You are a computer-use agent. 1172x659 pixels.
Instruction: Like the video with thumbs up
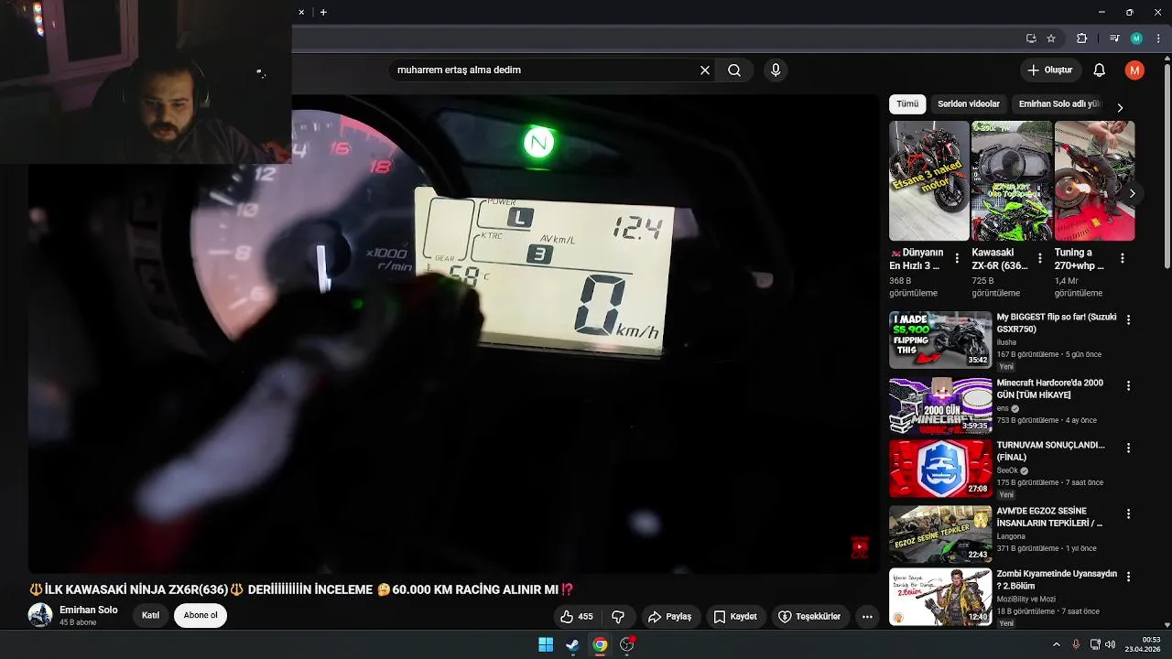tap(577, 617)
